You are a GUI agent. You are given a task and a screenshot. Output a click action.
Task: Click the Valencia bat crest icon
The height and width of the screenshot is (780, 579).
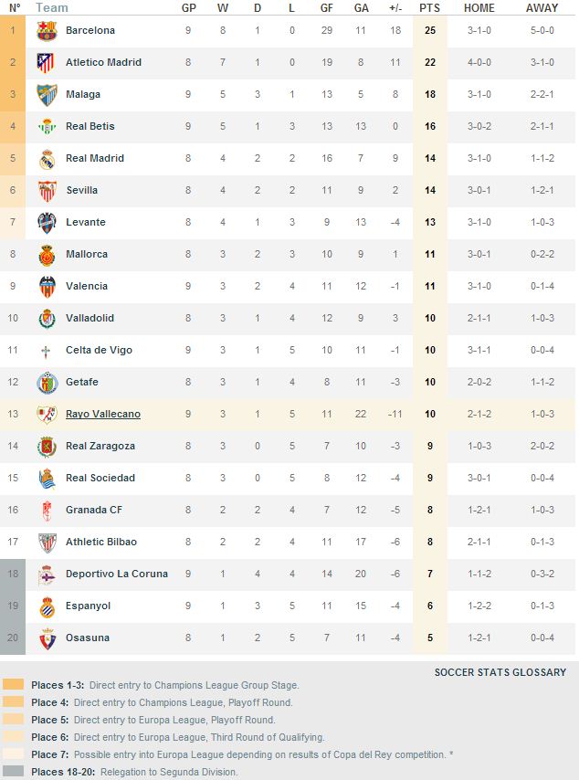(x=47, y=287)
